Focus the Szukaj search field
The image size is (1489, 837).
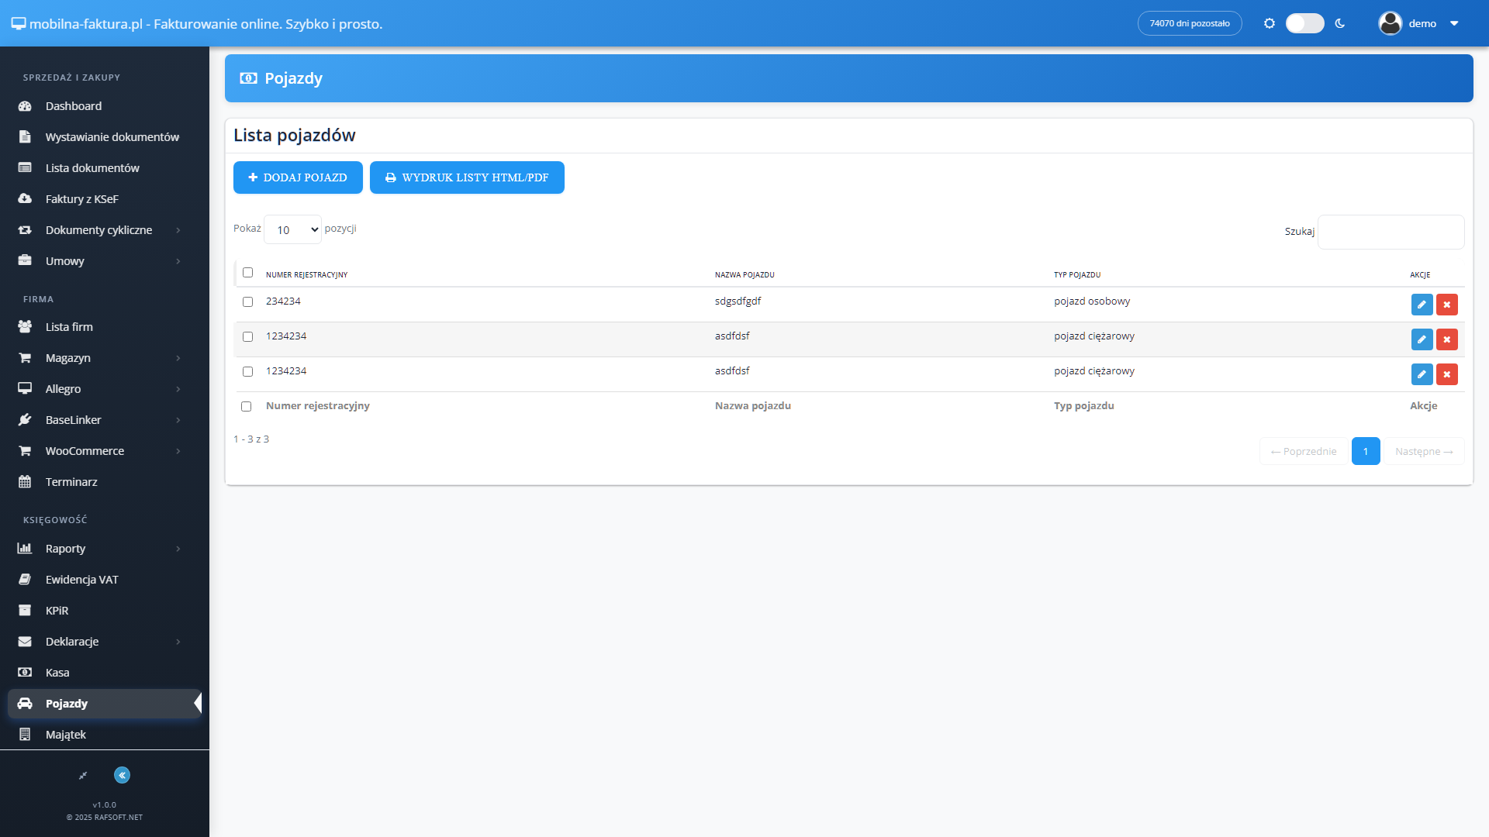(1391, 232)
